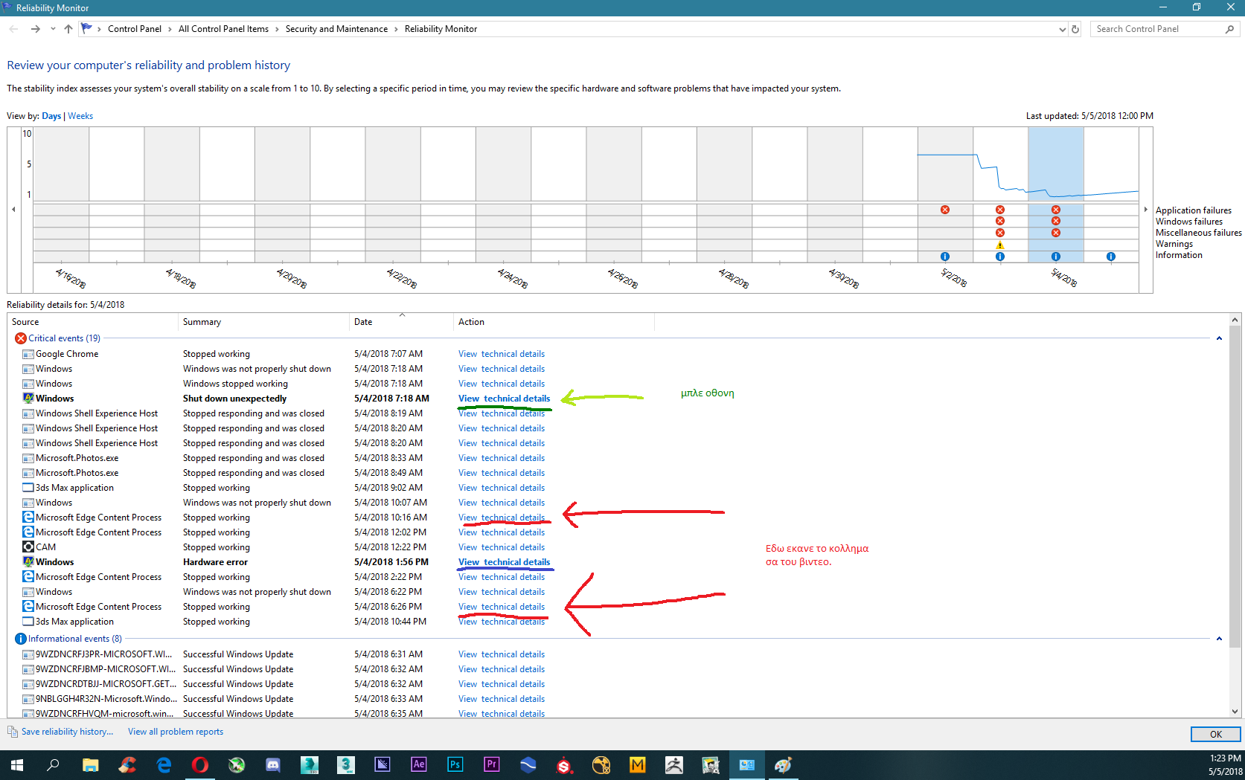The width and height of the screenshot is (1245, 780).
Task: Click the refresh button in address bar
Action: [1075, 29]
